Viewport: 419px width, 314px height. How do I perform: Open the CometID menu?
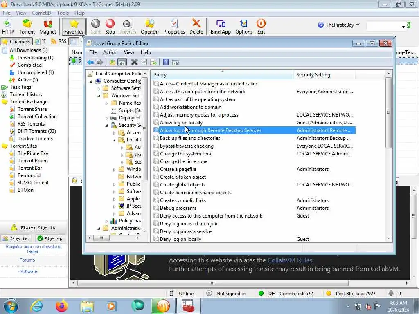click(x=41, y=13)
